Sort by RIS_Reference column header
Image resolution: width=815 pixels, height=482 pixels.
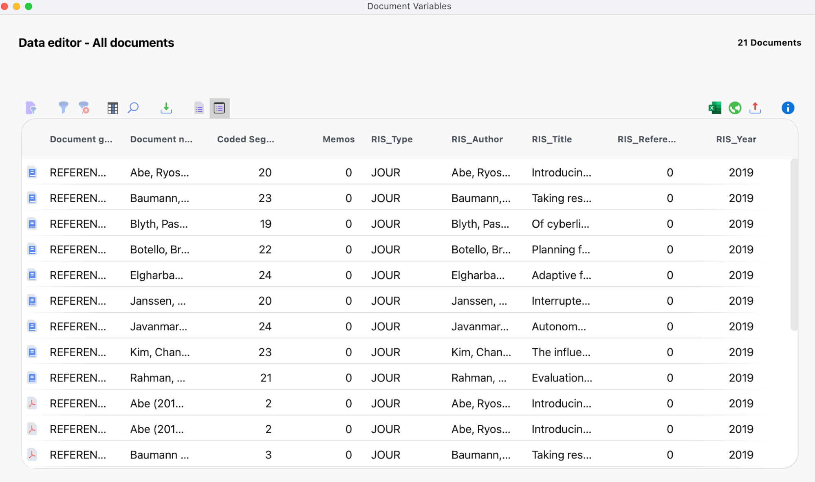click(647, 139)
